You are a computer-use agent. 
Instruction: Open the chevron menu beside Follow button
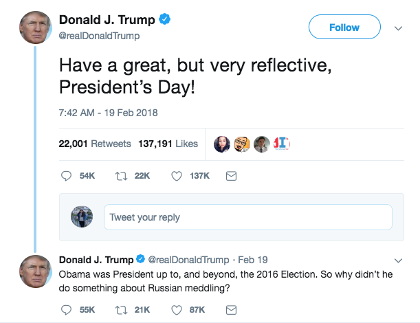pos(398,28)
